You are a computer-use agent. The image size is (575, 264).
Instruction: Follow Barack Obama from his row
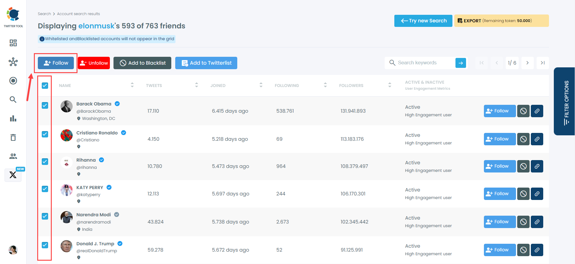point(500,111)
